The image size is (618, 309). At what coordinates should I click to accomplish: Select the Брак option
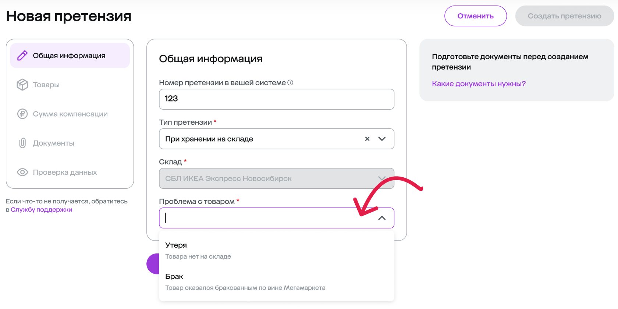point(277,282)
